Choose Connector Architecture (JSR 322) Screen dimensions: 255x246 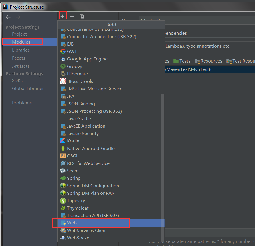(110, 36)
